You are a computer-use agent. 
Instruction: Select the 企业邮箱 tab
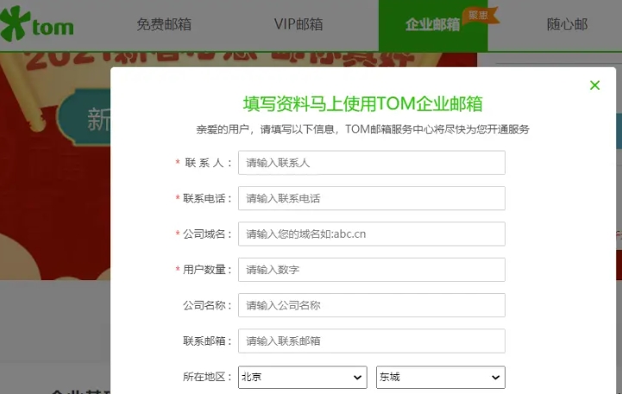coord(432,25)
